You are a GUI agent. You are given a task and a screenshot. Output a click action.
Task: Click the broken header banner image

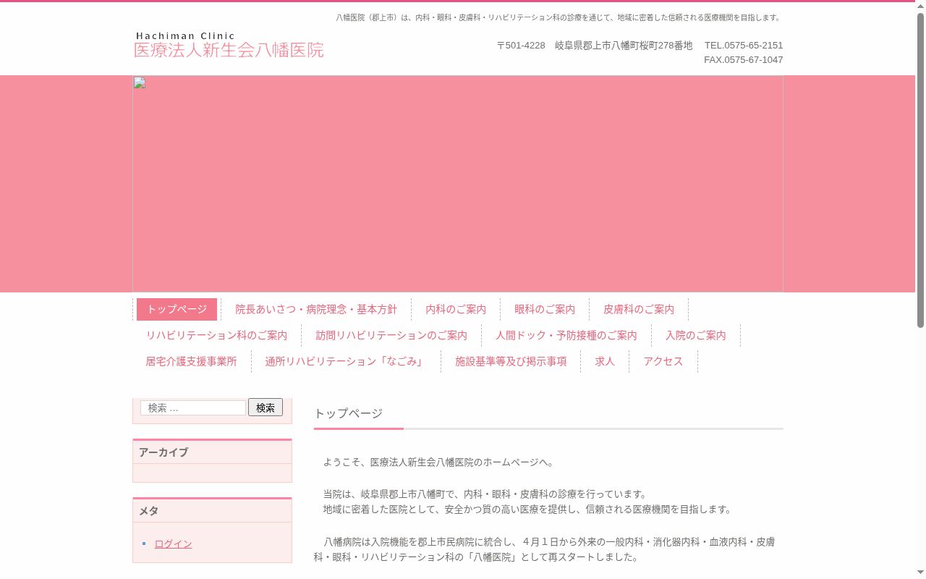click(x=457, y=184)
